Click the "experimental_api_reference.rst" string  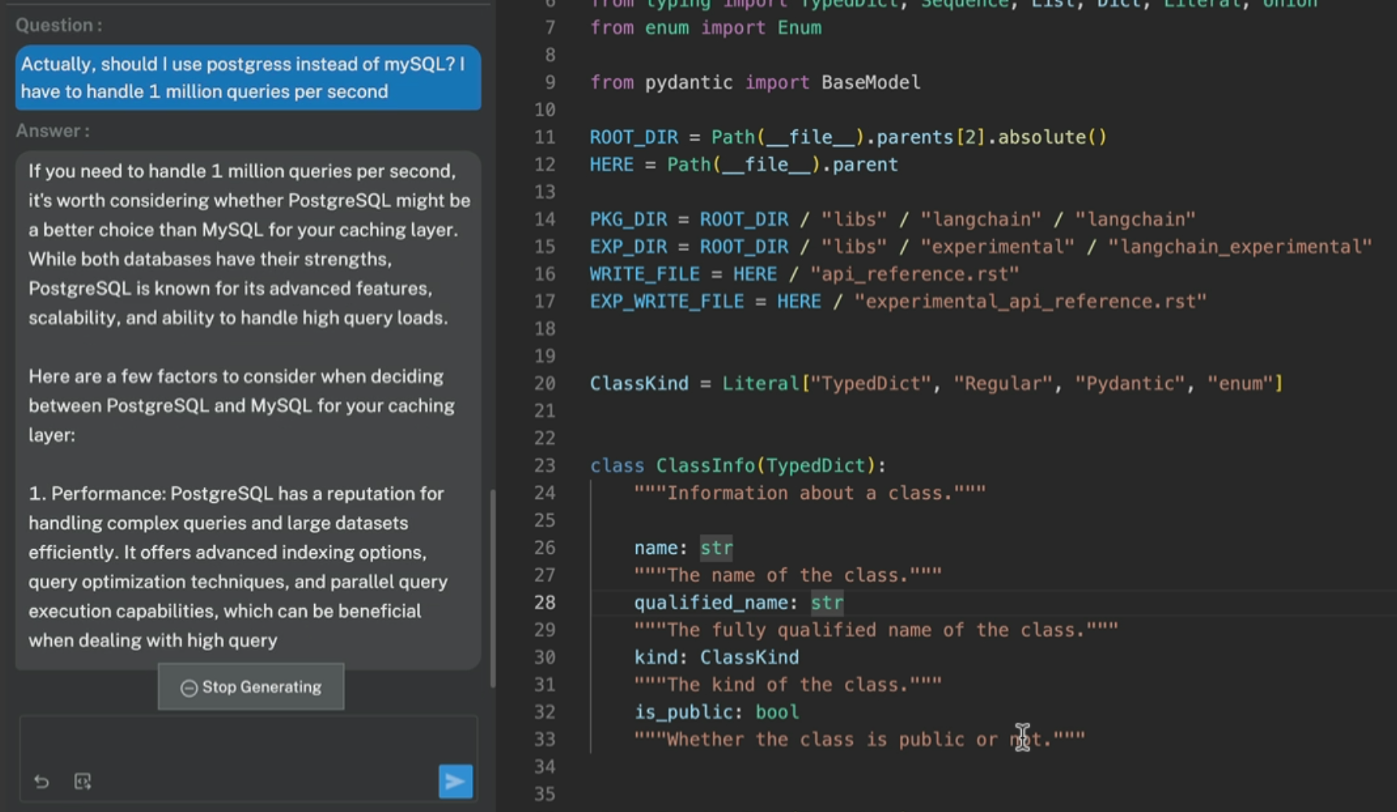1030,302
